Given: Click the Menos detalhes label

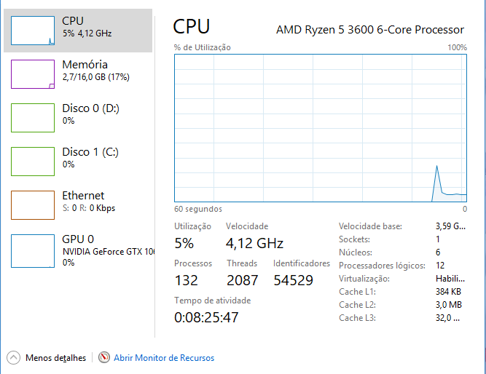Looking at the screenshot, I should 56,358.
